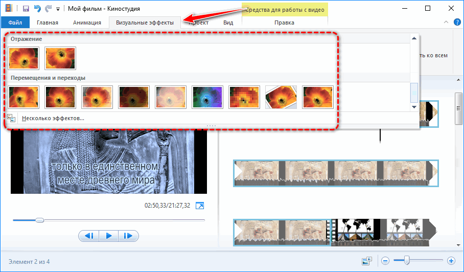Switch to the Анимация tab
This screenshot has width=464, height=272.
pyautogui.click(x=87, y=22)
